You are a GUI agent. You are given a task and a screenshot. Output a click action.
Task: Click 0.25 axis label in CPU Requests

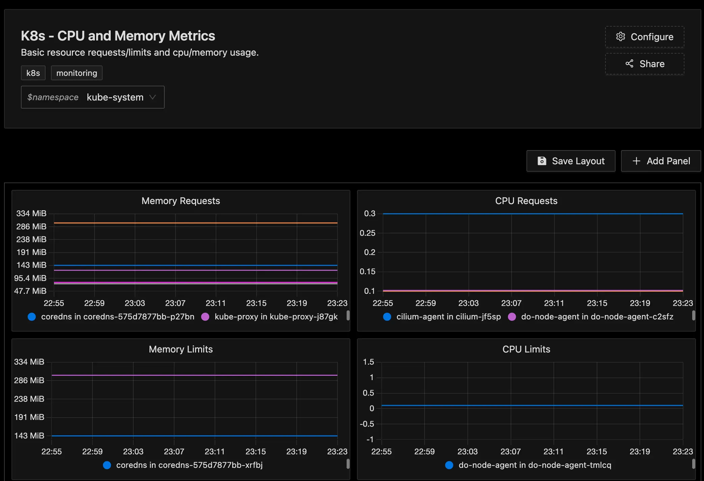click(368, 233)
